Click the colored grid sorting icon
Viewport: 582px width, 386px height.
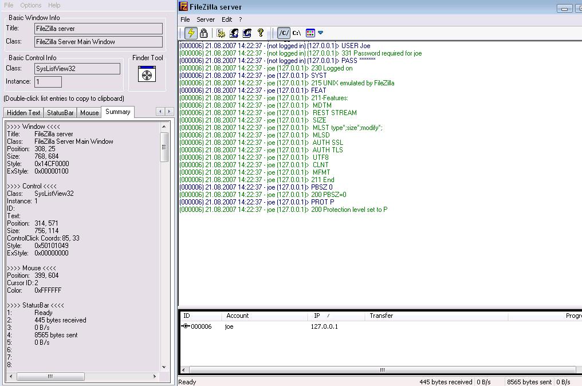pyautogui.click(x=310, y=33)
